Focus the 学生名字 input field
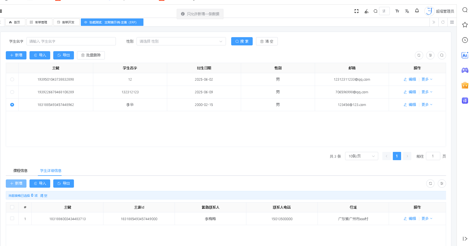This screenshot has width=472, height=246. coord(71,41)
